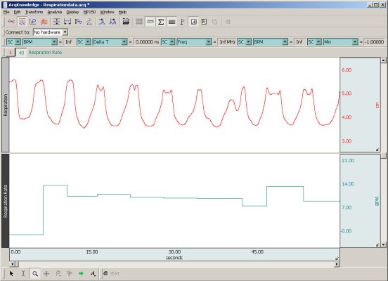Toggle markers flag icon
The width and height of the screenshot is (388, 281).
click(183, 22)
